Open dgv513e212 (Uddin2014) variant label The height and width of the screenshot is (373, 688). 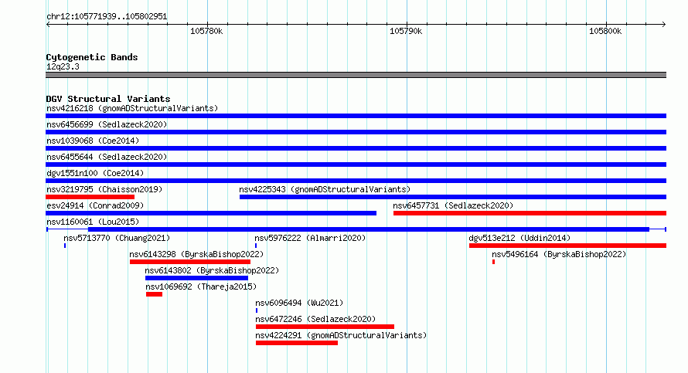[x=519, y=238]
